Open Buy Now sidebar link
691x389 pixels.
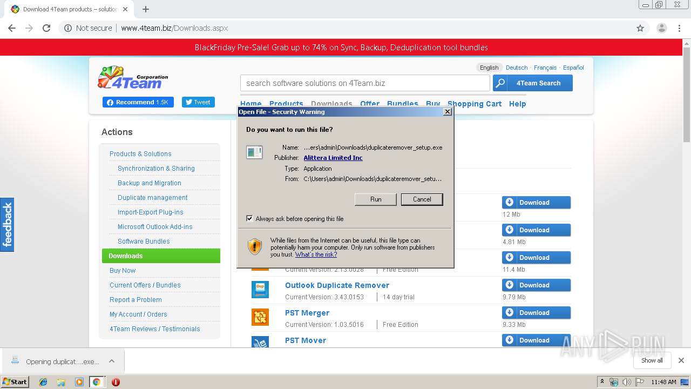tap(123, 271)
